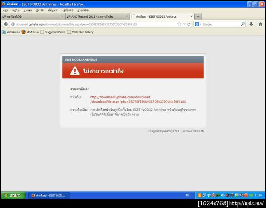The width and height of the screenshot is (266, 208).
Task: Select the Firefox ESET NOD taskbar button
Action: point(49,196)
